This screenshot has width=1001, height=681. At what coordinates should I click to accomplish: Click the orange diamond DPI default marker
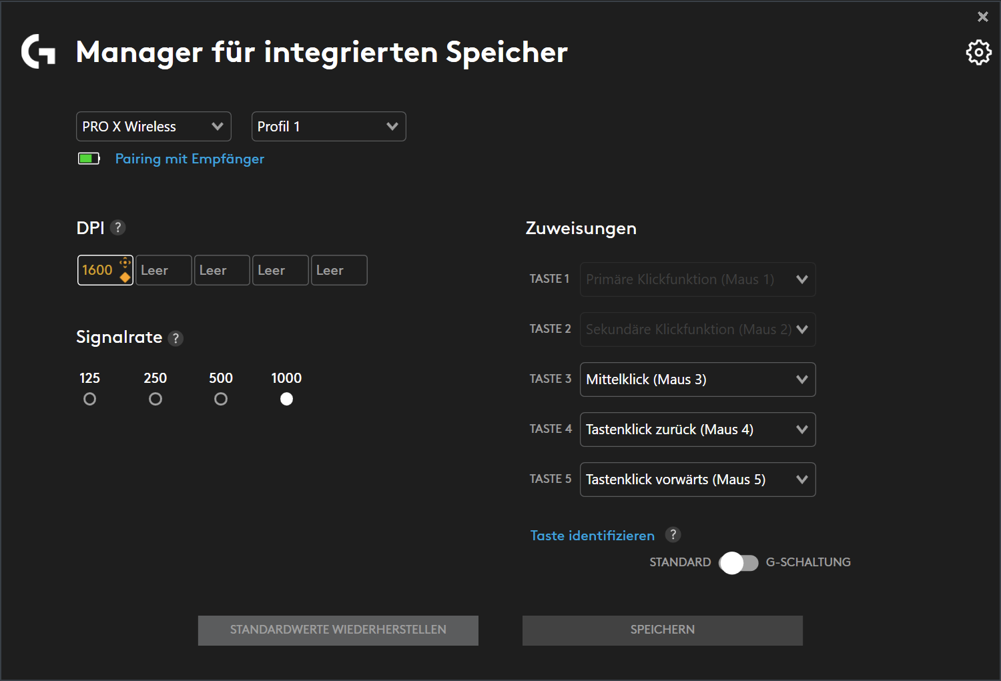pos(125,277)
